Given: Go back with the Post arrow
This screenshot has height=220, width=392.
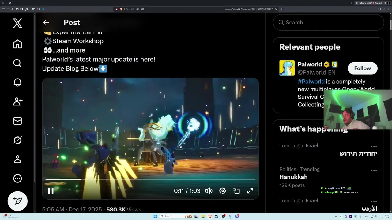Looking at the screenshot, I should [46, 22].
